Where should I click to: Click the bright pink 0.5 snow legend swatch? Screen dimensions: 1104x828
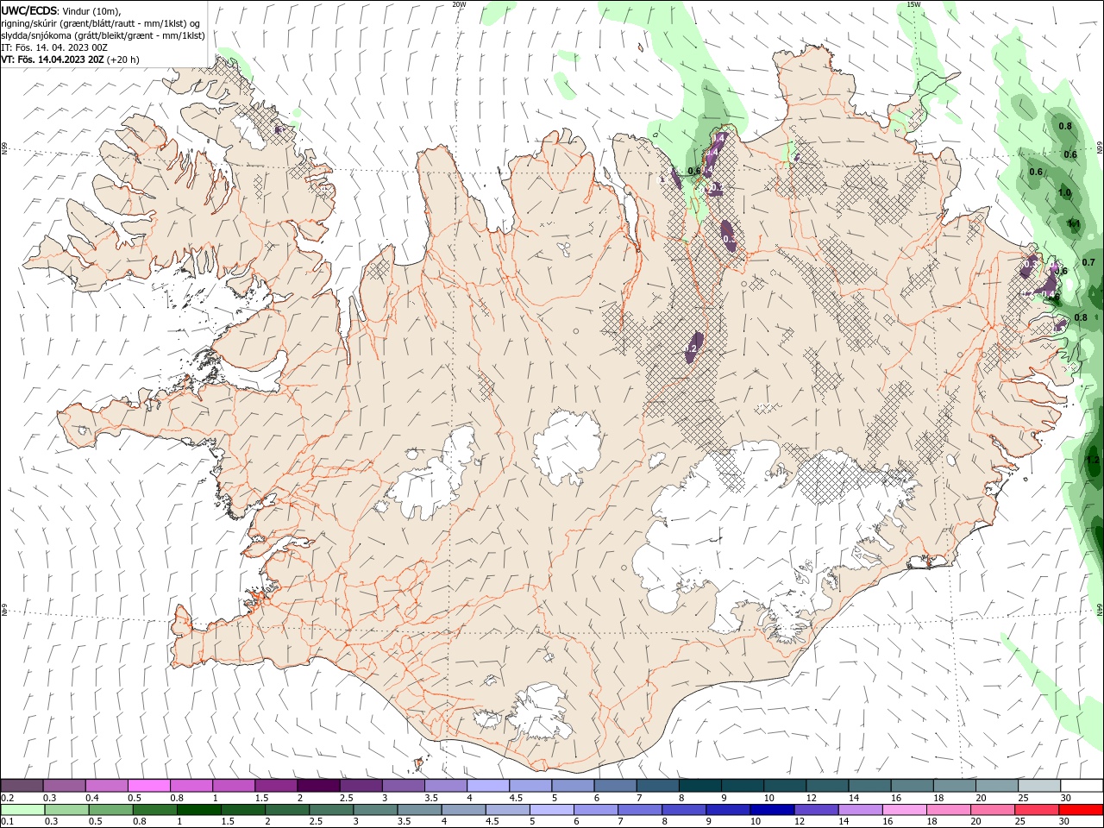pos(148,786)
